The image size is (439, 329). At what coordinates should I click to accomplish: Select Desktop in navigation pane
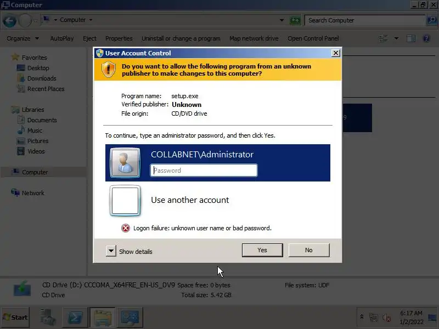(x=38, y=68)
